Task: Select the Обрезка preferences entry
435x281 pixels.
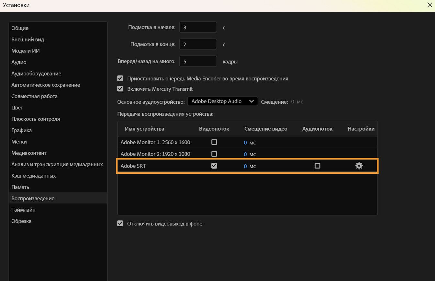Action: click(21, 221)
